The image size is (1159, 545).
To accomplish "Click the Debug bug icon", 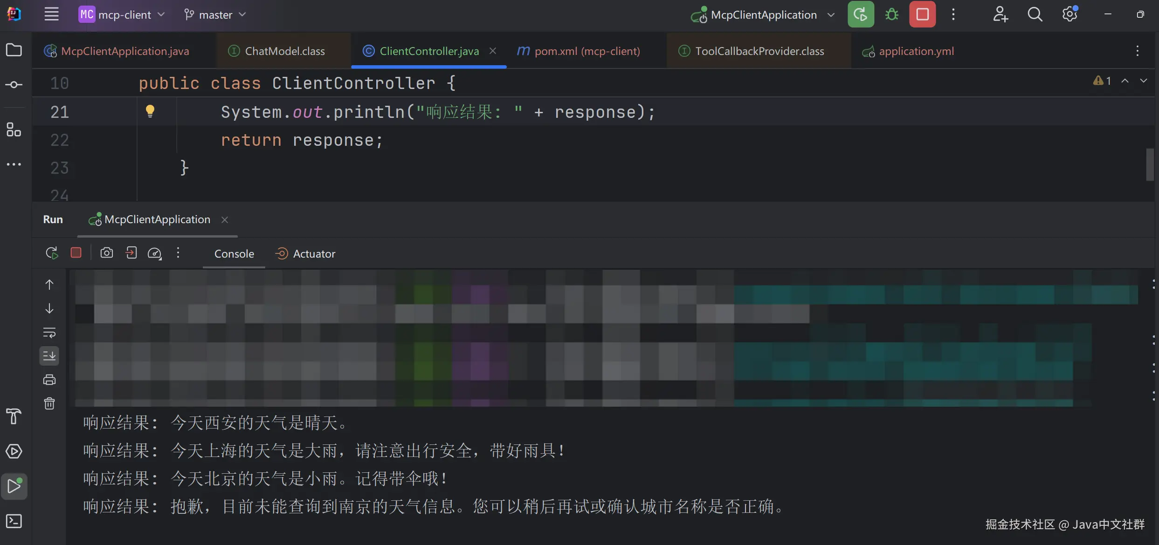I will 892,14.
